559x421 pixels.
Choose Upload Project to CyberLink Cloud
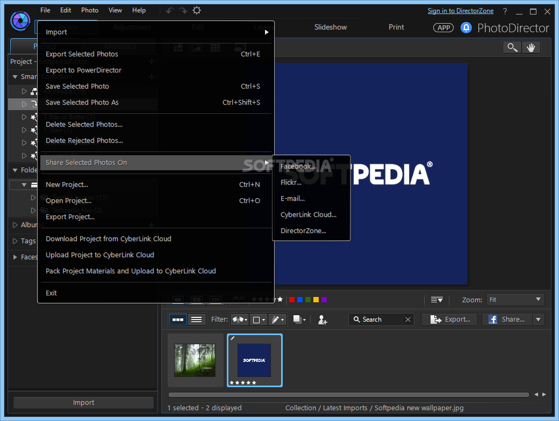point(155,255)
